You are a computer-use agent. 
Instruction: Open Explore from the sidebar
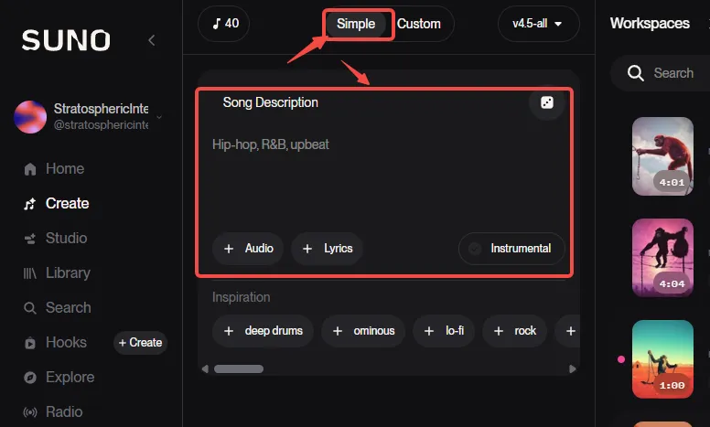point(59,378)
